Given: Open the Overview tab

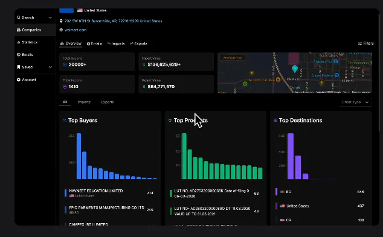Looking at the screenshot, I should 71,43.
